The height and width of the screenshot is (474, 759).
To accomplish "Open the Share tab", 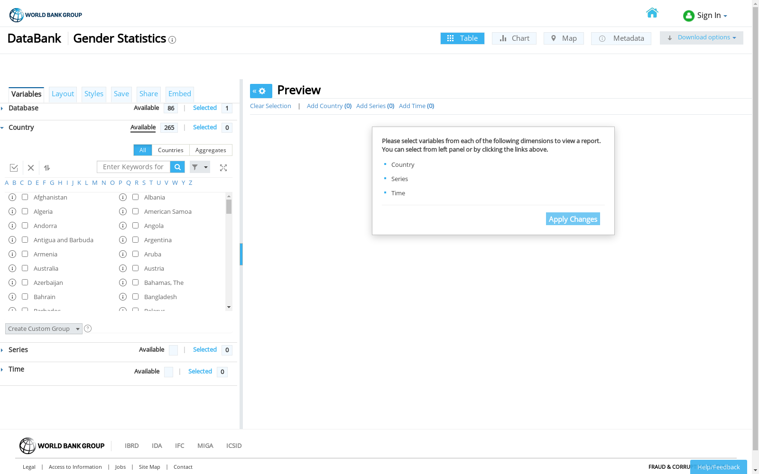I will (x=148, y=94).
